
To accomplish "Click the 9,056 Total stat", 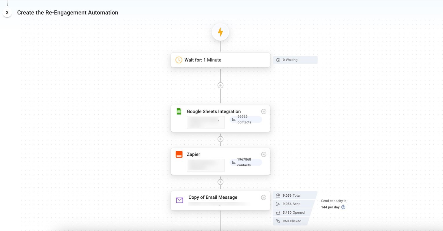I will [x=295, y=195].
